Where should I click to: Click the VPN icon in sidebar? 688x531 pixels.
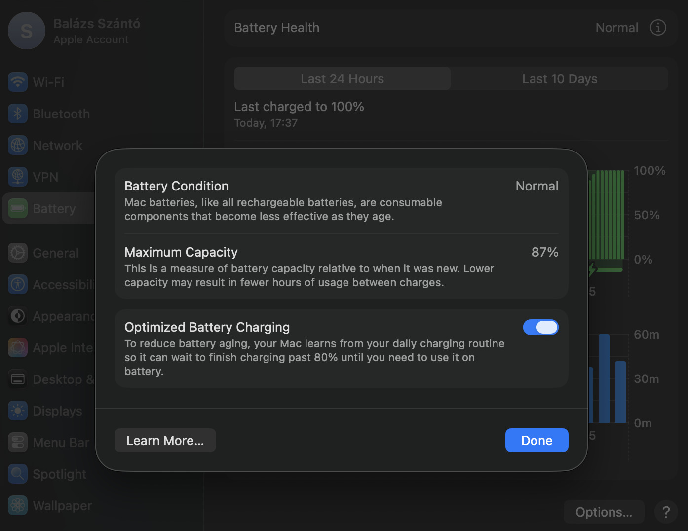[18, 177]
